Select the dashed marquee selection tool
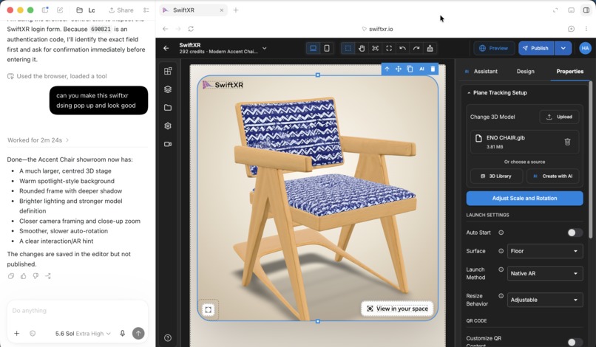The height and width of the screenshot is (347, 596). [x=348, y=48]
